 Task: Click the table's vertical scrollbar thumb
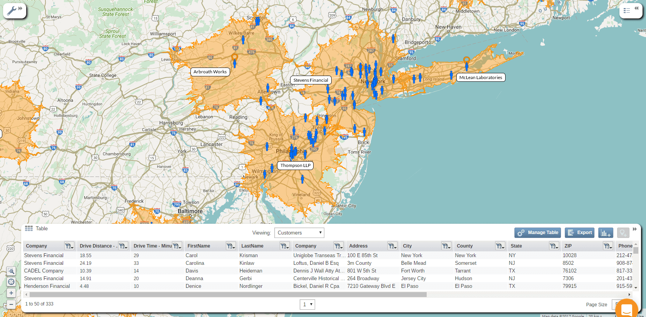[x=636, y=251]
